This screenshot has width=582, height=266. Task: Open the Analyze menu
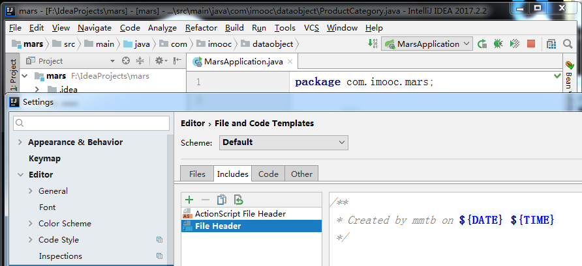tap(162, 28)
